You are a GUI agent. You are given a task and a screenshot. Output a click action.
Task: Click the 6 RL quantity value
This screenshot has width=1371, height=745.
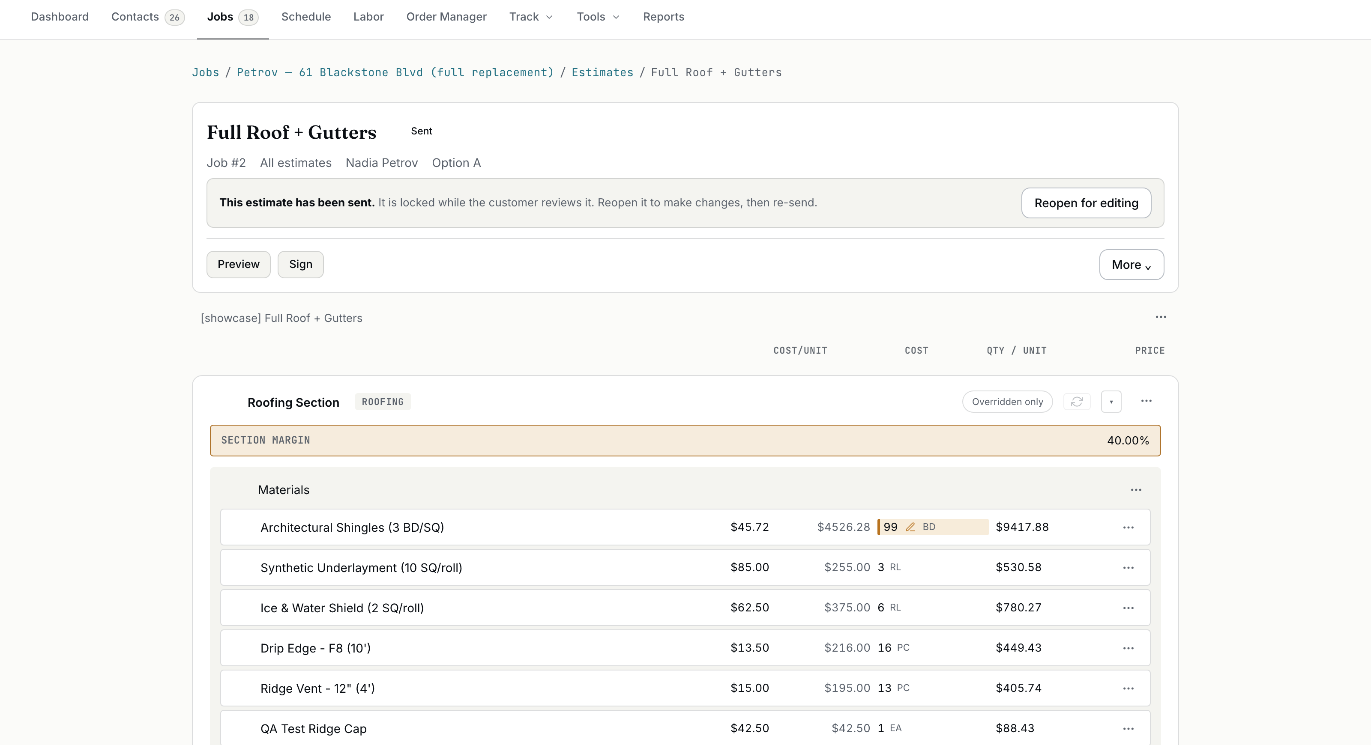point(889,607)
